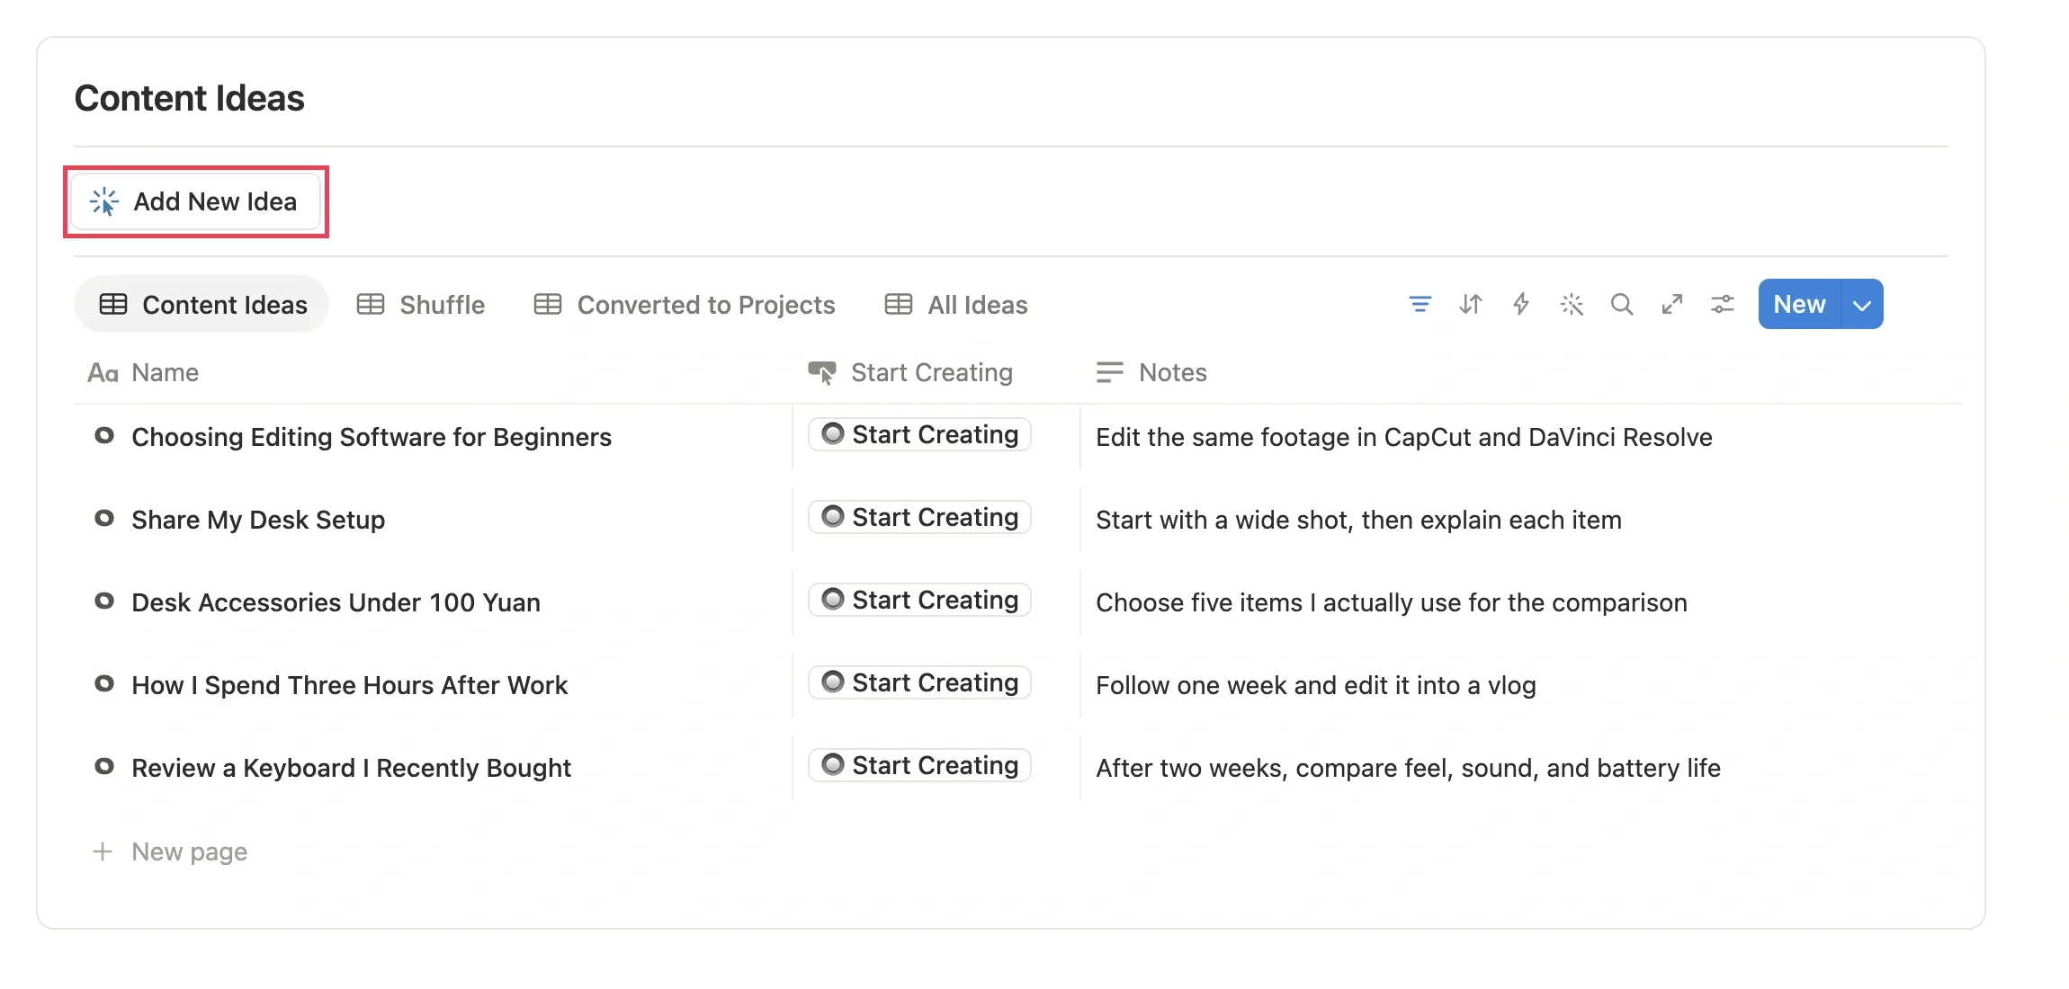Image resolution: width=2069 pixels, height=989 pixels.
Task: Open How I Spend Three Hours After Work
Action: [x=350, y=685]
